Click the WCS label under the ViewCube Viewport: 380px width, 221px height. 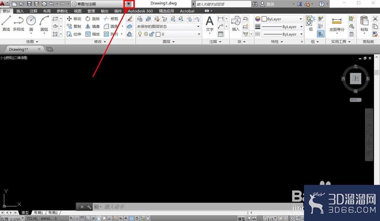coord(355,100)
